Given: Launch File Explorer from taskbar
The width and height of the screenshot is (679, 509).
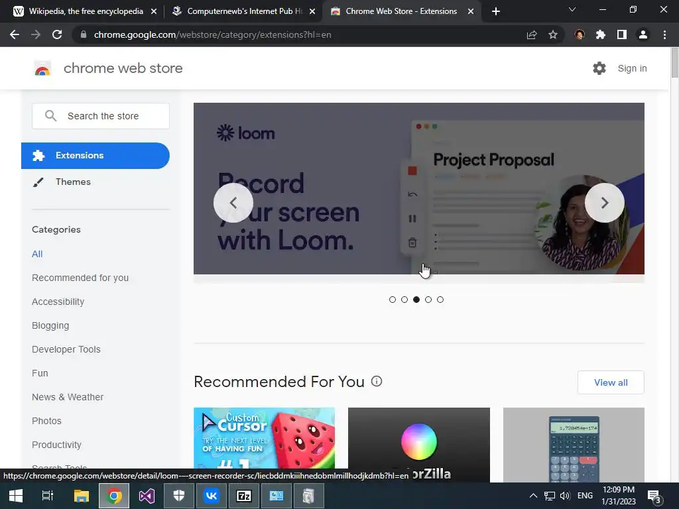Looking at the screenshot, I should click(82, 496).
